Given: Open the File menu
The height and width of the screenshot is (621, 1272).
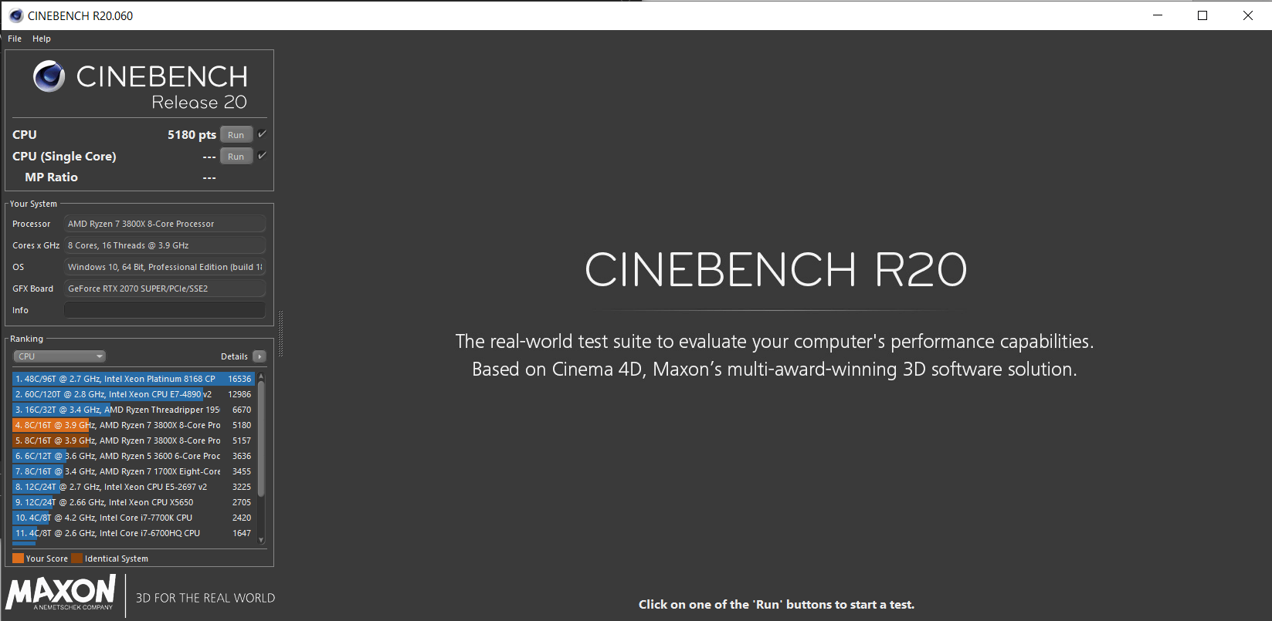Looking at the screenshot, I should (15, 39).
